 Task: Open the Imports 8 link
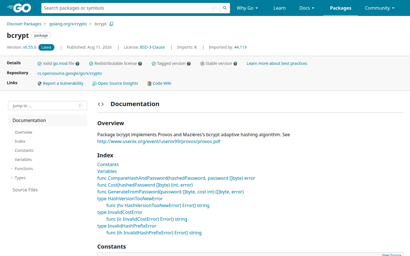[195, 47]
